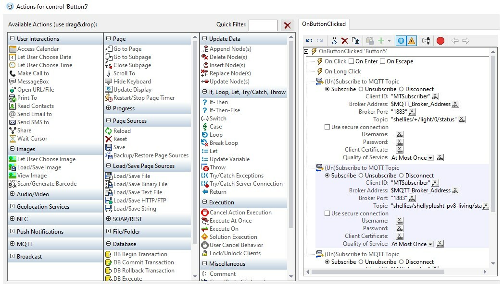Screen dimensions: 503x284
Task: Check second Use secure connection box
Action: pos(327,213)
